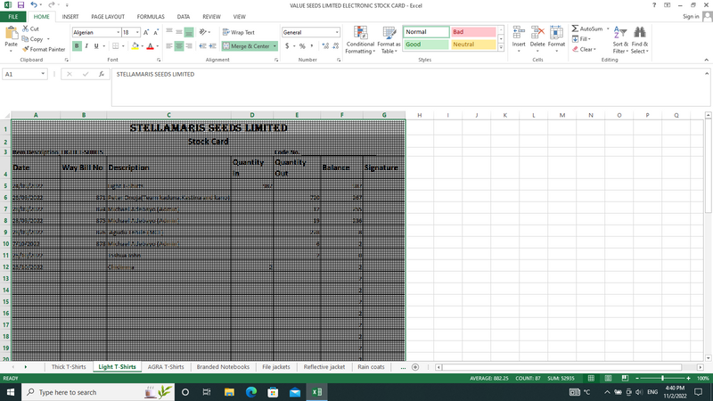Apply the Fill Color bucket
This screenshot has width=713, height=401.
(135, 46)
